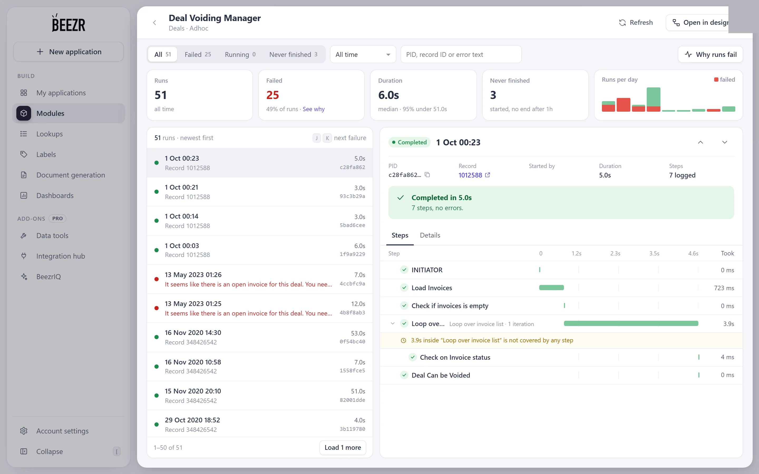Open Dashboards in sidebar

click(68, 195)
